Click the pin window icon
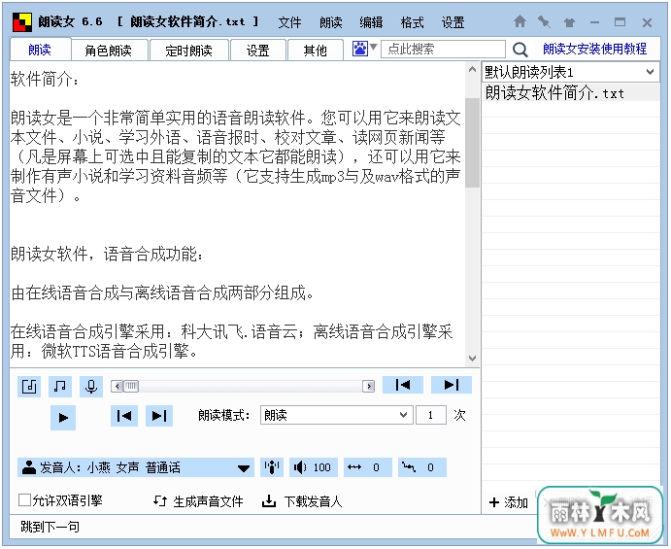Screen dimensions: 671x549 pos(544,21)
